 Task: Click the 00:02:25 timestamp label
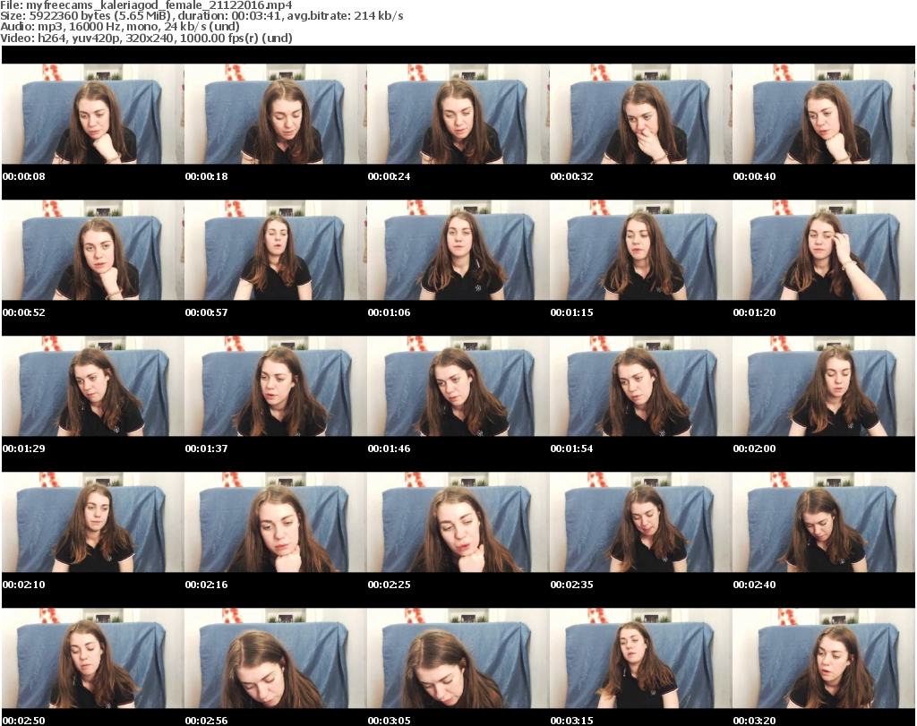389,585
